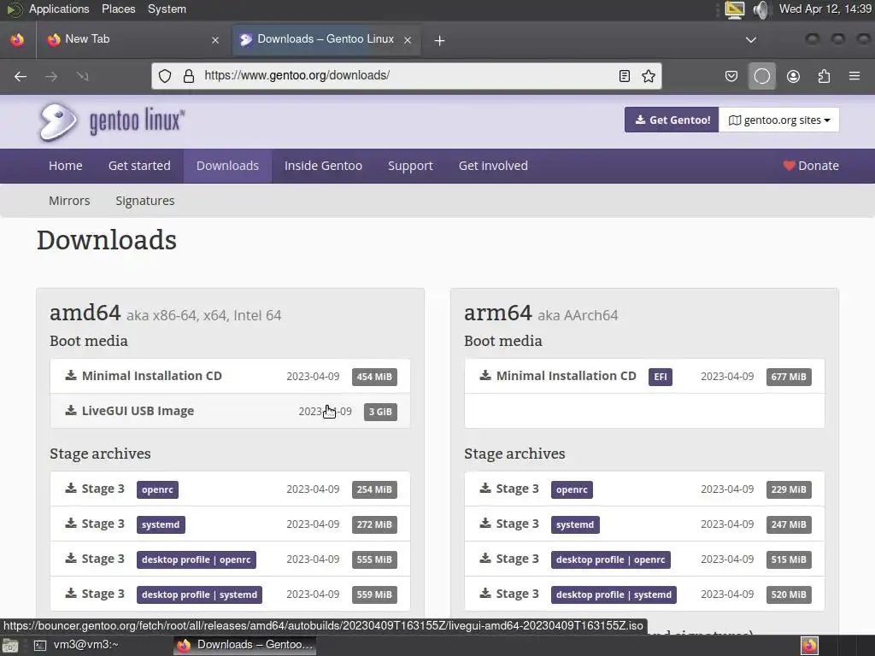The image size is (875, 656).
Task: Click the clock showing Wed Apr 12
Action: pyautogui.click(x=825, y=9)
